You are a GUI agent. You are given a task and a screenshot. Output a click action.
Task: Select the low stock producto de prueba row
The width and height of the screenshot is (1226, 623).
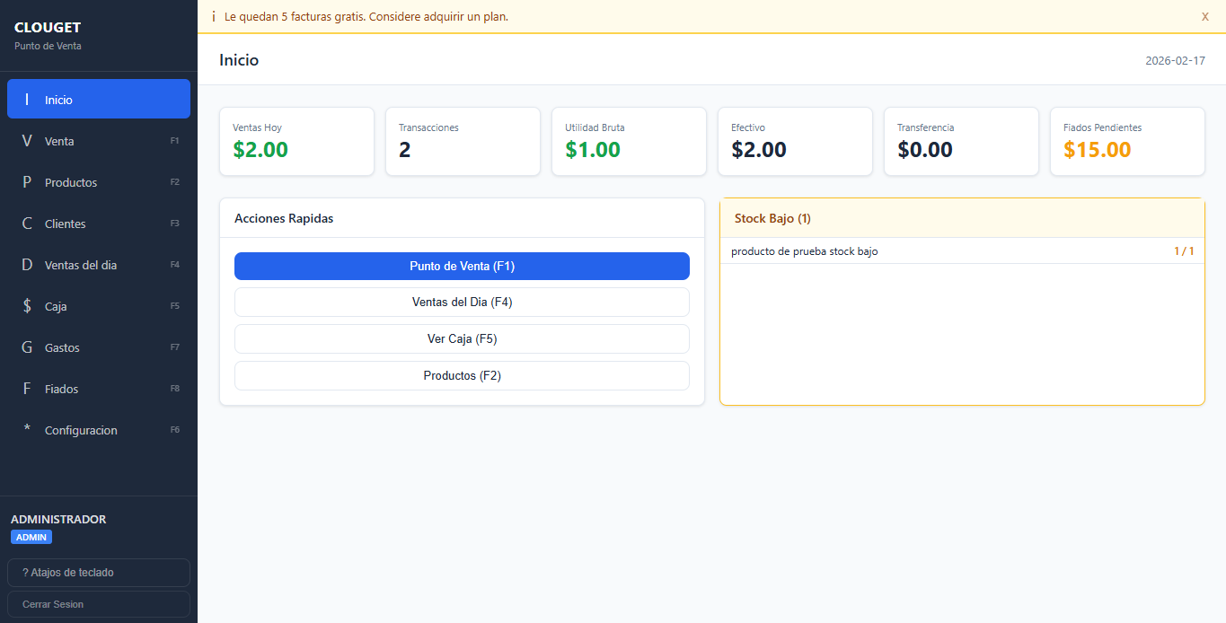(x=962, y=251)
